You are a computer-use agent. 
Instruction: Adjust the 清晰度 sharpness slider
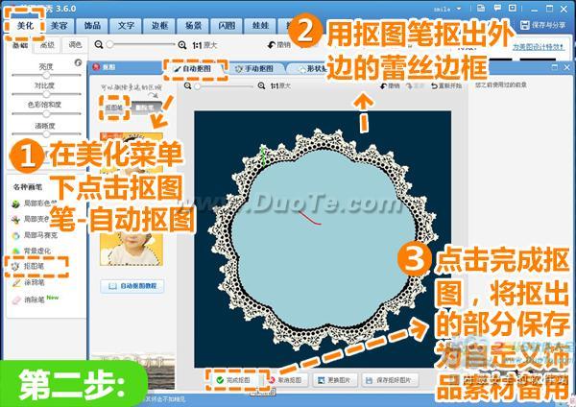(46, 134)
